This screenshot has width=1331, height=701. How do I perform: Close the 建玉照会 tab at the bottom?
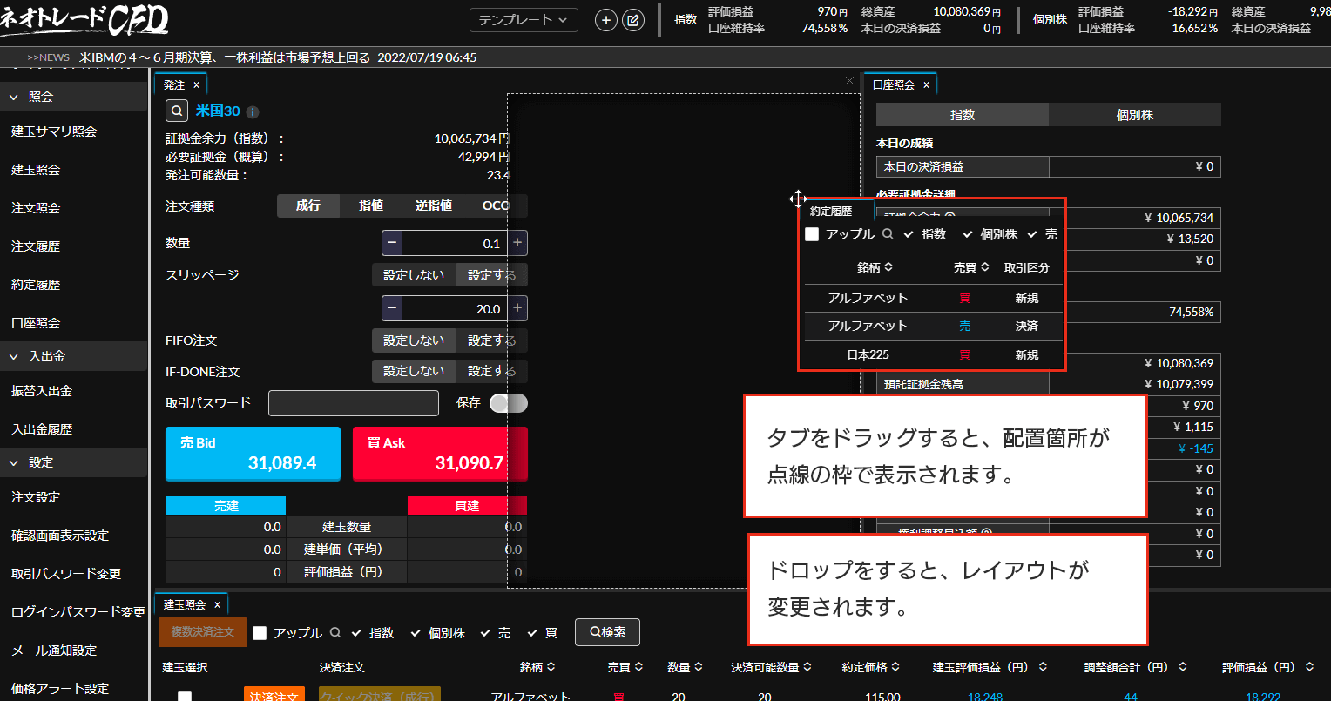217,604
